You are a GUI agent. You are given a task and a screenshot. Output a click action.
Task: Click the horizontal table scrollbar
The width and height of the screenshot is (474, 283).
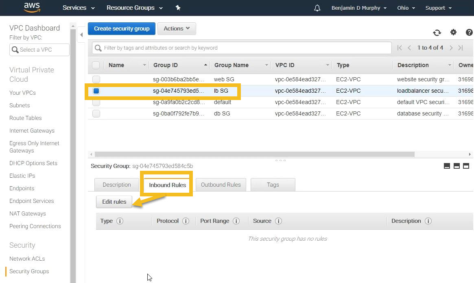(x=255, y=155)
